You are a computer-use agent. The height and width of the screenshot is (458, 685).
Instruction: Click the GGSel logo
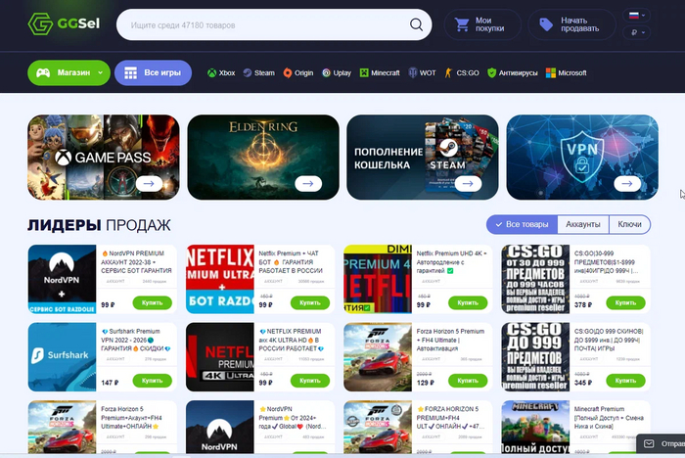click(x=64, y=23)
